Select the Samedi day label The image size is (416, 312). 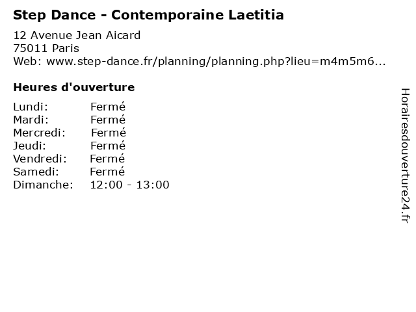tap(36, 172)
